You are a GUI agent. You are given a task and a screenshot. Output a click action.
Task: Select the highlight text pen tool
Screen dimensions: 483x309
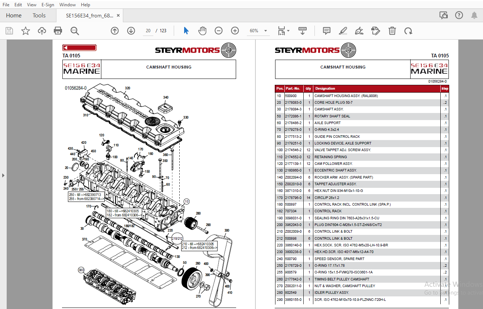click(x=343, y=31)
